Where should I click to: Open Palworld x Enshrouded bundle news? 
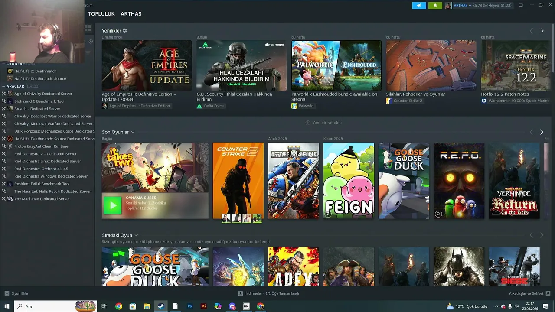[336, 65]
